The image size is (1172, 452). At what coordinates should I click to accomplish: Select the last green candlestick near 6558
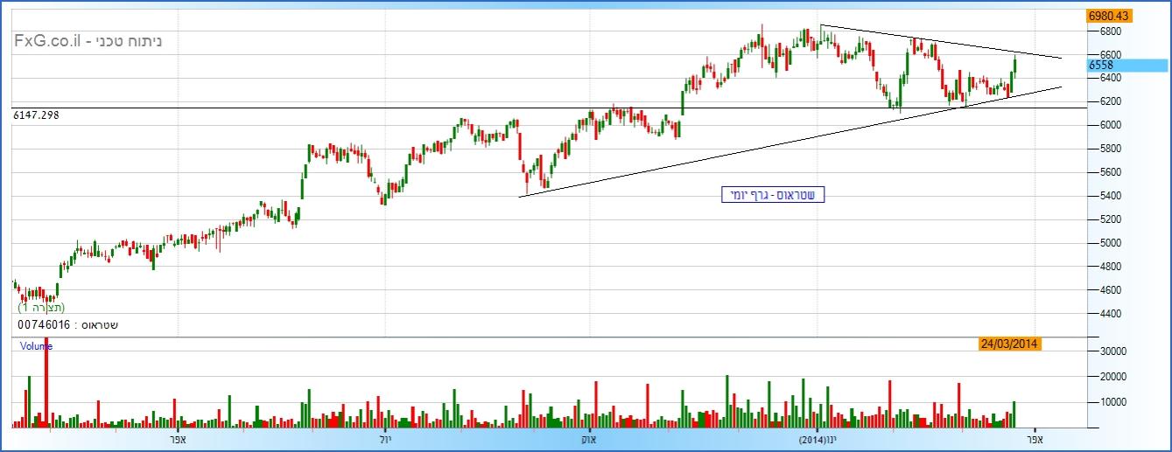tap(1015, 66)
